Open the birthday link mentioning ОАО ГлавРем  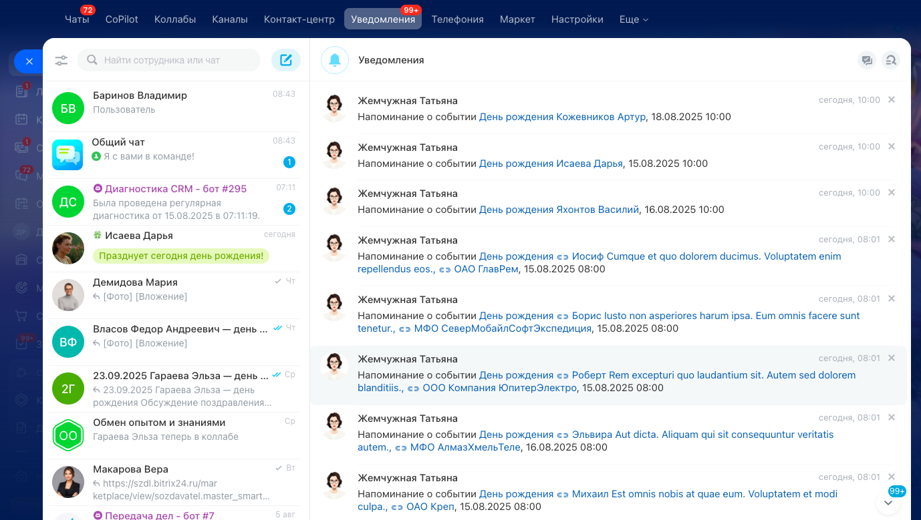tap(599, 263)
